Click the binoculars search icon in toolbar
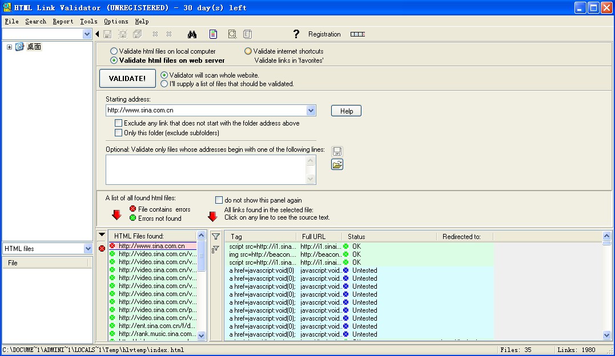Image resolution: width=615 pixels, height=356 pixels. (x=192, y=34)
